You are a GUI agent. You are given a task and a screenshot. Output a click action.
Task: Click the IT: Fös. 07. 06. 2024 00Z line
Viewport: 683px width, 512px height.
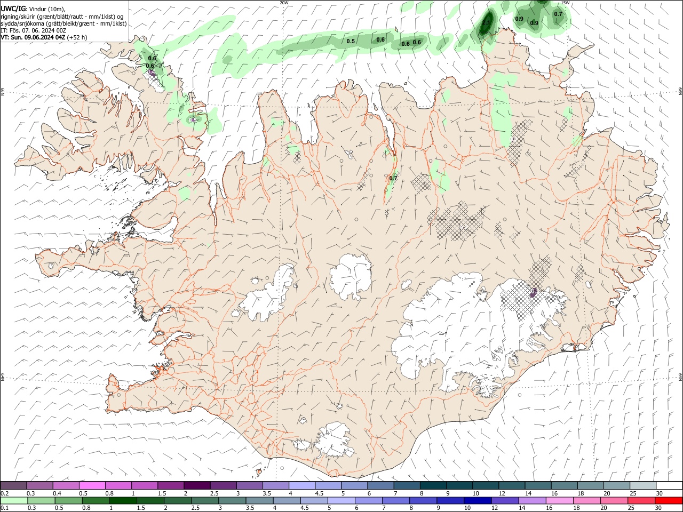click(34, 30)
